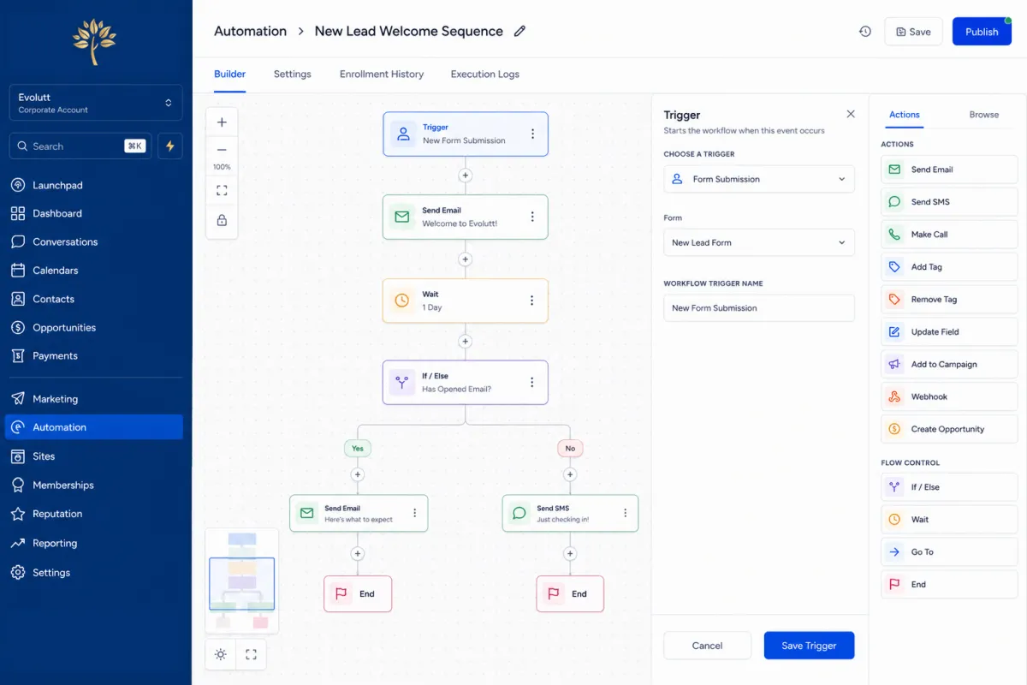Viewport: 1027px width, 685px height.
Task: Add step before End on the Yes branch
Action: 358,554
